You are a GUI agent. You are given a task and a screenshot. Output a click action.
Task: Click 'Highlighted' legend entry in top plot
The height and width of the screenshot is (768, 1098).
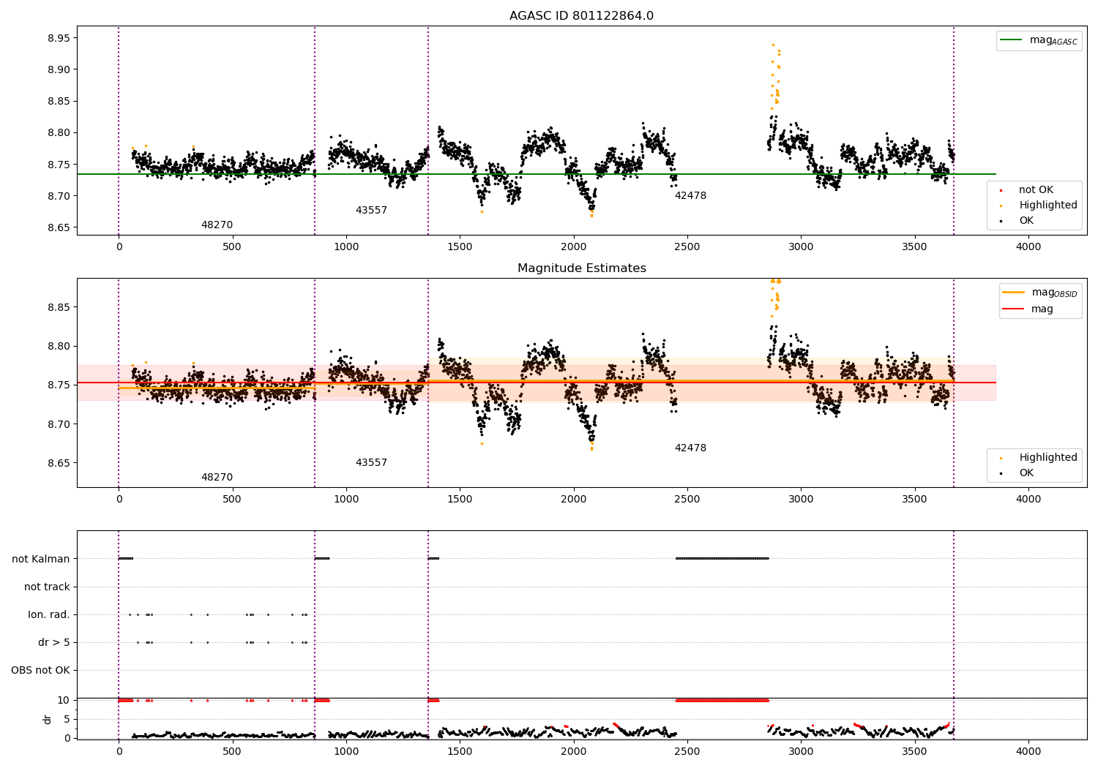click(x=1047, y=206)
